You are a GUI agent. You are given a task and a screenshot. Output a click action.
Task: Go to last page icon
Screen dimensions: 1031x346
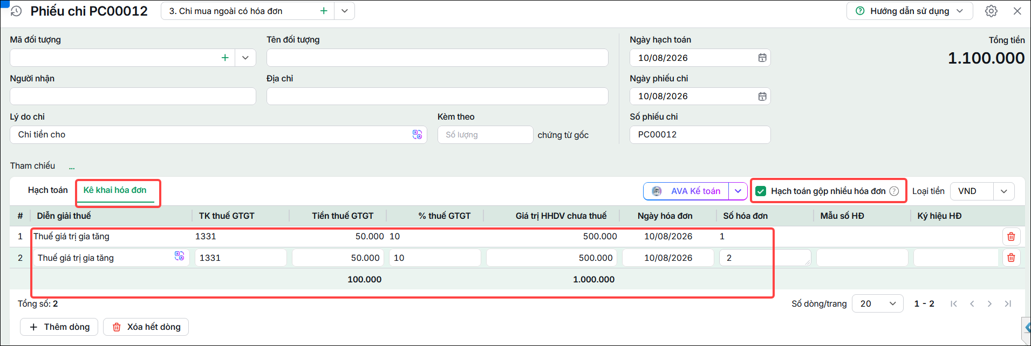[x=1008, y=303]
